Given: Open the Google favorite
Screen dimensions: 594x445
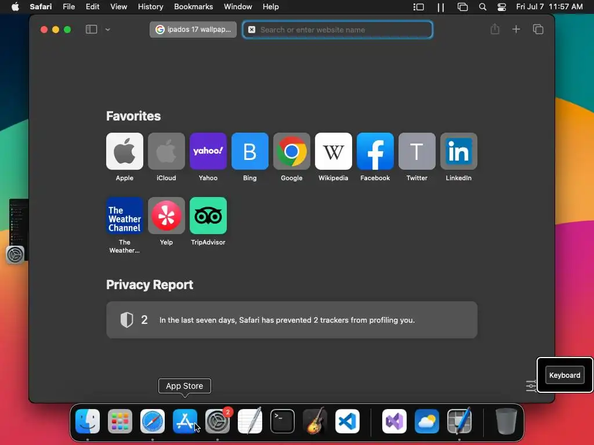Looking at the screenshot, I should [x=292, y=151].
